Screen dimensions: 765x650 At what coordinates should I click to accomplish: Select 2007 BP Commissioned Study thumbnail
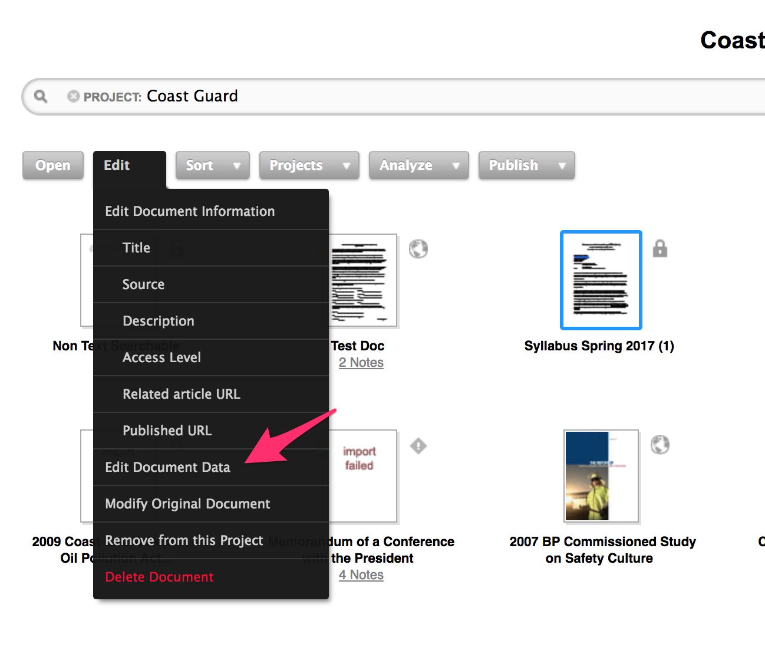[601, 476]
